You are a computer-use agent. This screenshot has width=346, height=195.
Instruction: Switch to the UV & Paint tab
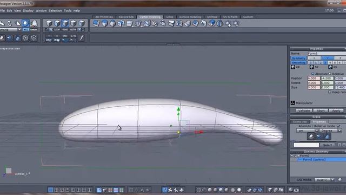point(230,17)
